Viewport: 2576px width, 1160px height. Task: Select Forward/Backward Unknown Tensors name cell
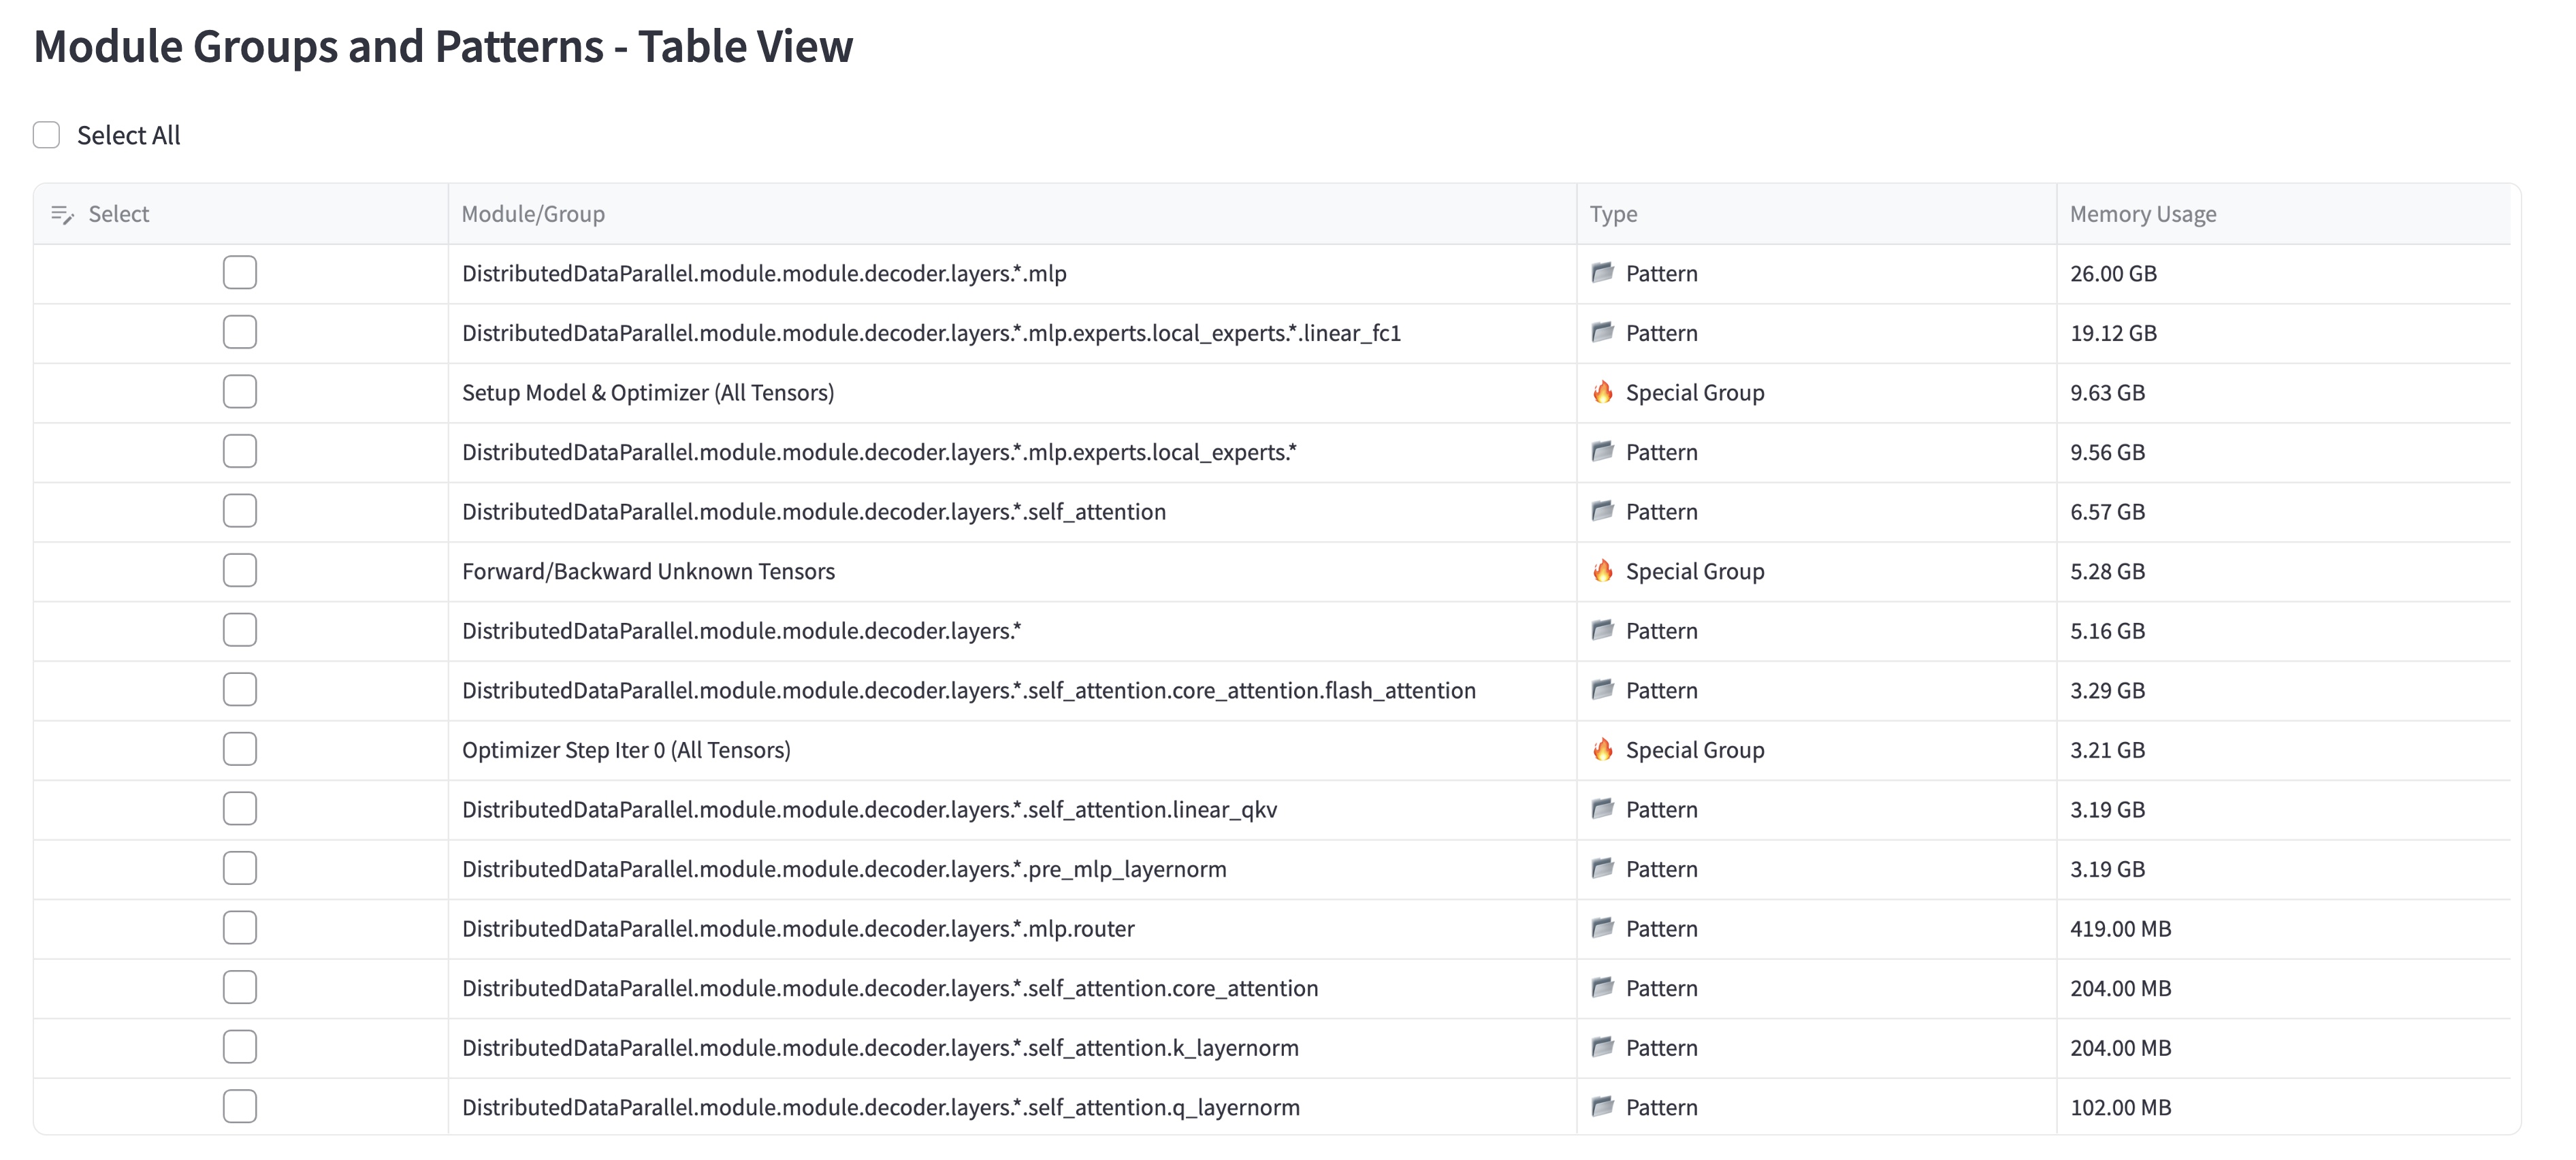tap(648, 571)
